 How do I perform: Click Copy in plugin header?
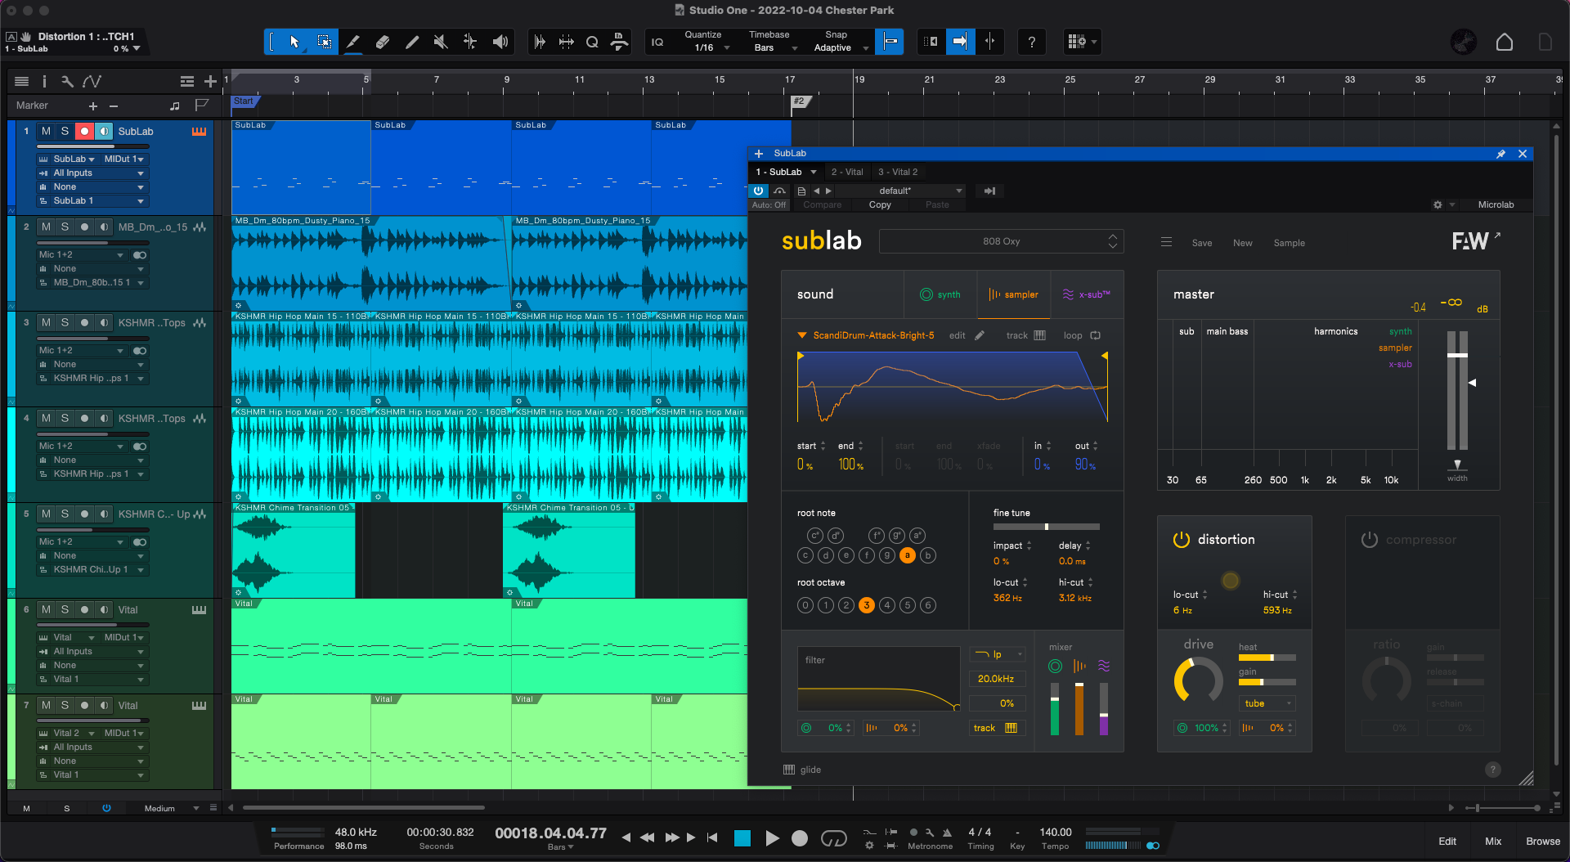[880, 204]
